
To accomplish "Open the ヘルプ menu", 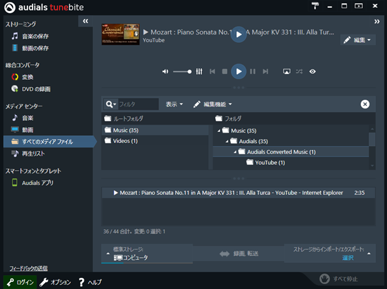I will pyautogui.click(x=90, y=282).
